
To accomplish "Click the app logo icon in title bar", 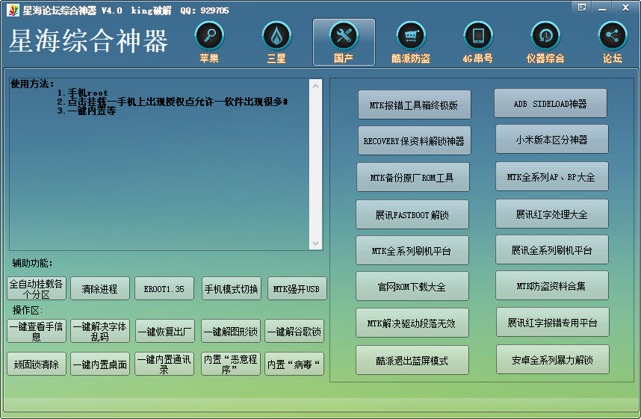I will tap(13, 10).
